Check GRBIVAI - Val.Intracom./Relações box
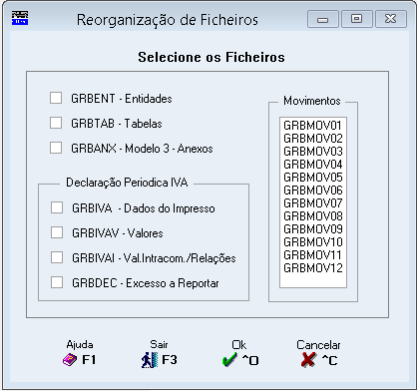This screenshot has height=391, width=417. [x=57, y=257]
